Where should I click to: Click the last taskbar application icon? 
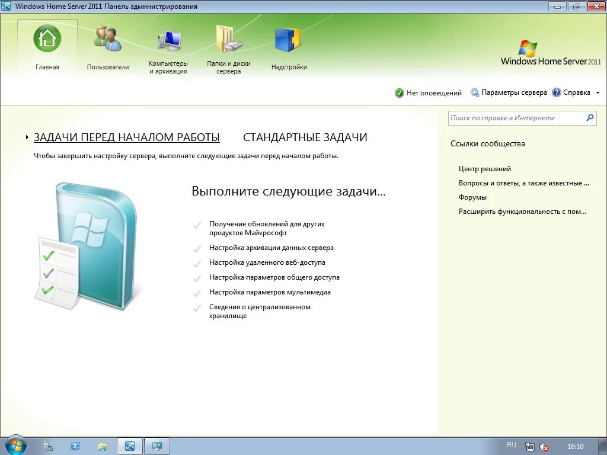pyautogui.click(x=156, y=446)
